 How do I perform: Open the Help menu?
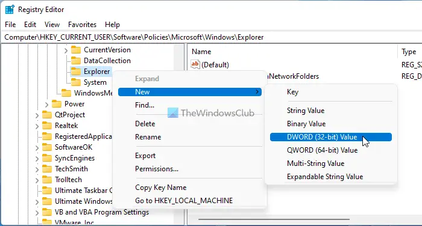point(112,25)
